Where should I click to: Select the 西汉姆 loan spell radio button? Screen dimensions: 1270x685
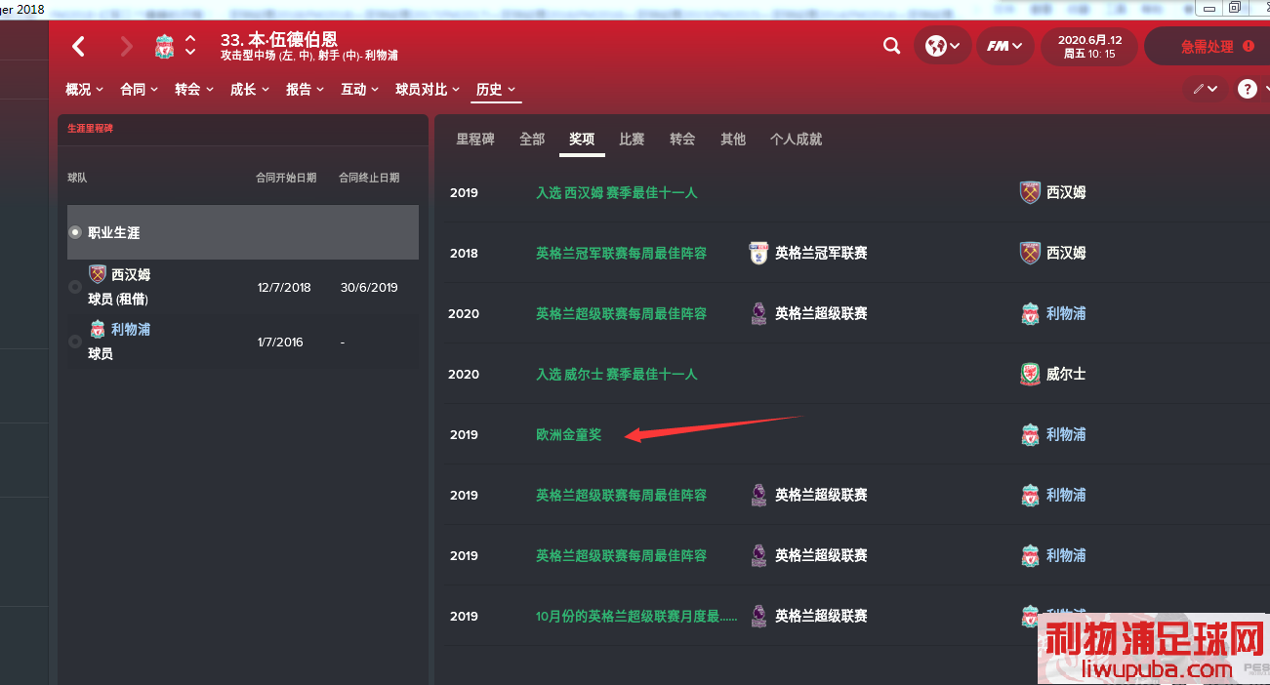pyautogui.click(x=75, y=287)
